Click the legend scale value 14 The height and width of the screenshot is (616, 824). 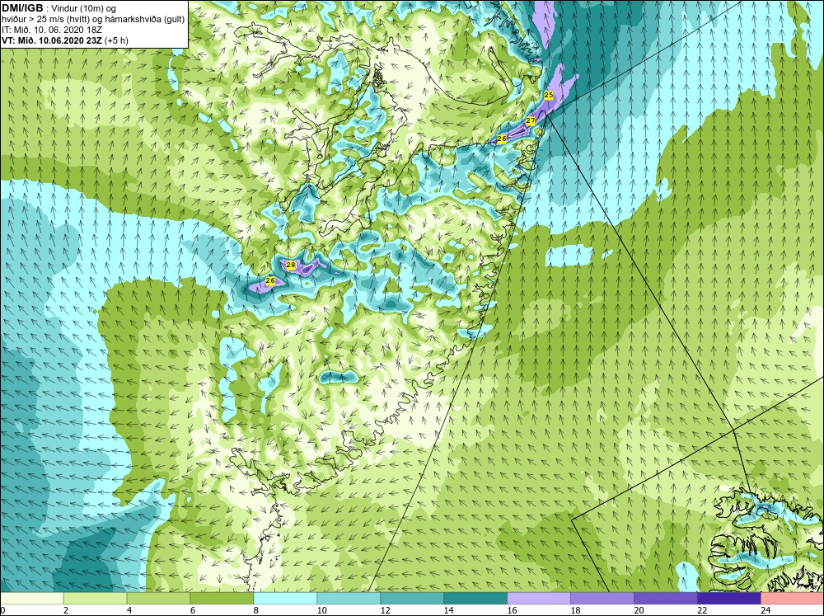pos(448,610)
